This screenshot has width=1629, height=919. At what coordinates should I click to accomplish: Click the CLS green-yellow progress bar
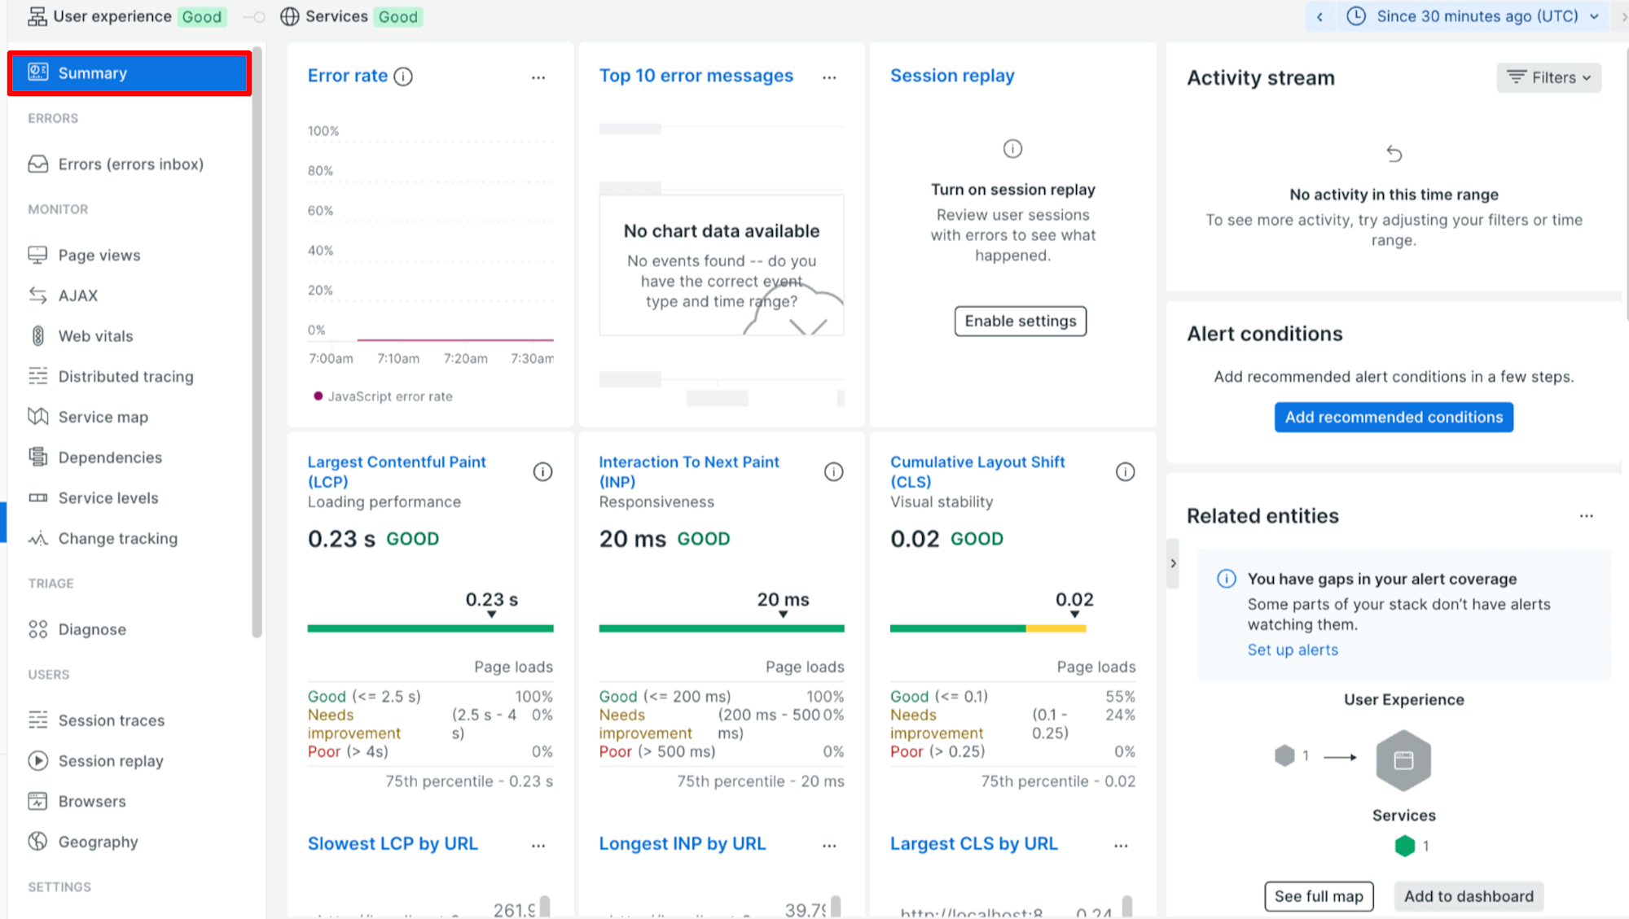988,628
